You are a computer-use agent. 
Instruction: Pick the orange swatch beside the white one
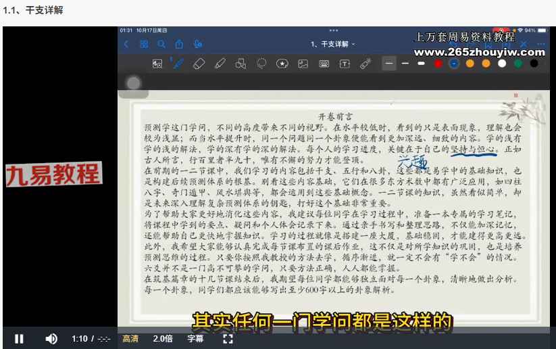tap(486, 64)
